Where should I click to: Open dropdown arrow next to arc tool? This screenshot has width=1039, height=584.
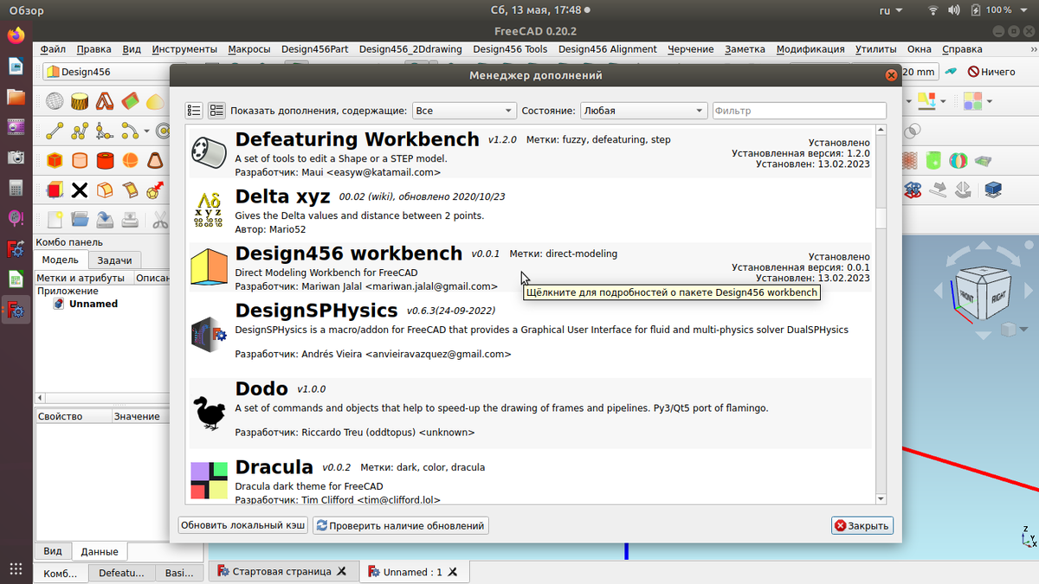(147, 132)
